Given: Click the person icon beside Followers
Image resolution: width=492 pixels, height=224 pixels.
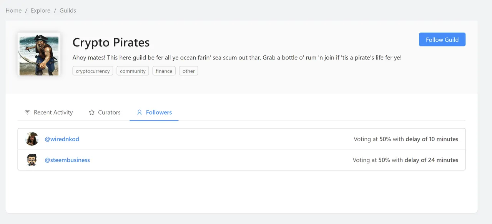Looking at the screenshot, I should point(140,112).
